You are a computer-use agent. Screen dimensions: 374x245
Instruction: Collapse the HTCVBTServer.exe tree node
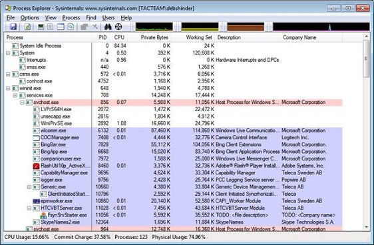click(x=29, y=208)
